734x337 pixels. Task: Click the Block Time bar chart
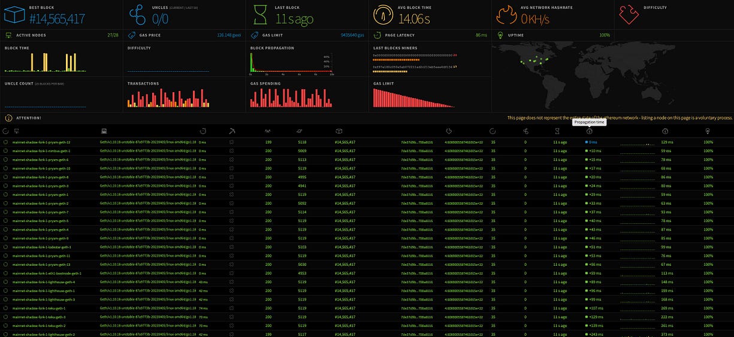click(45, 62)
